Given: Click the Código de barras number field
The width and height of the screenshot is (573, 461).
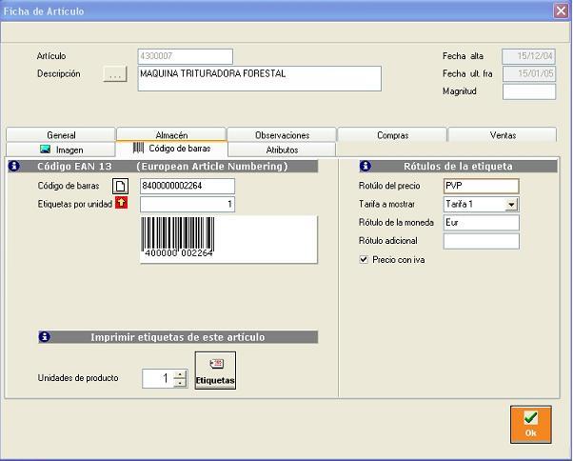Looking at the screenshot, I should click(x=188, y=186).
